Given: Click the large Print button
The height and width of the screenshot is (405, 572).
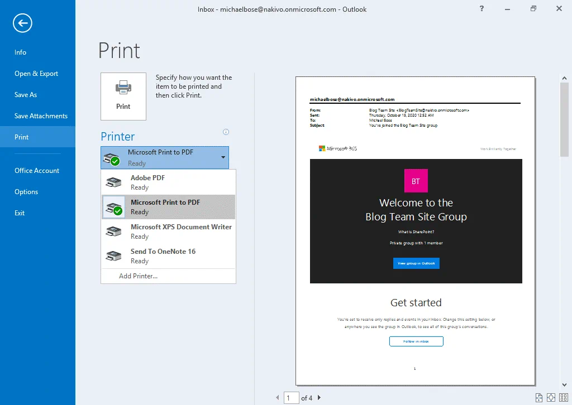Looking at the screenshot, I should [123, 96].
